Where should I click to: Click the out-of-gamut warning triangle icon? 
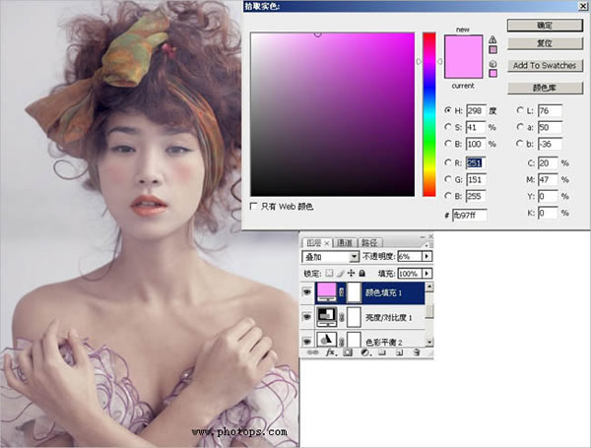tap(493, 37)
